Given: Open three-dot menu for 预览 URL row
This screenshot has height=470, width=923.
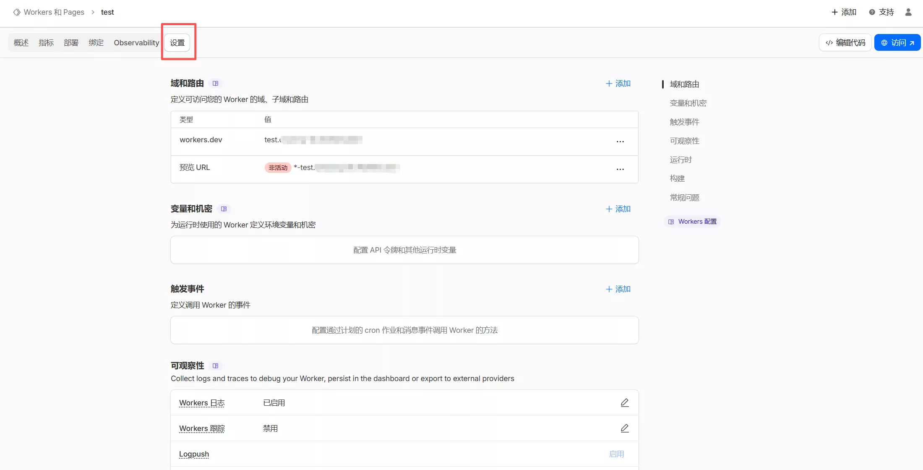Looking at the screenshot, I should point(620,170).
